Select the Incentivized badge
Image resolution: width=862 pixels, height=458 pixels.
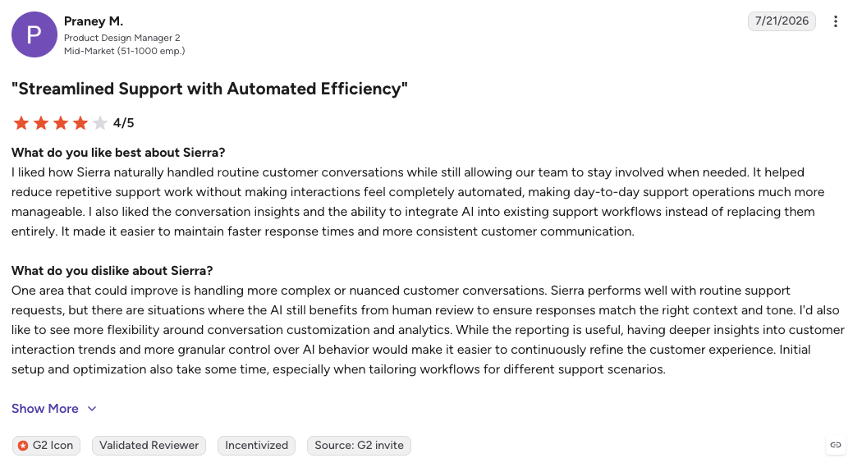coord(257,446)
